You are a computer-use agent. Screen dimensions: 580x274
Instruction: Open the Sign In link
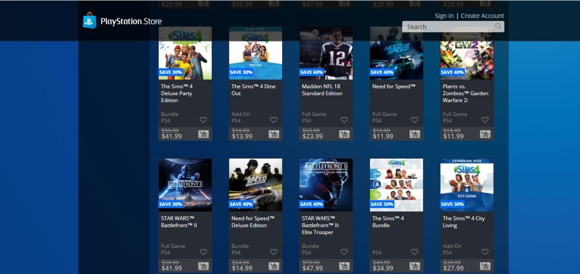444,16
